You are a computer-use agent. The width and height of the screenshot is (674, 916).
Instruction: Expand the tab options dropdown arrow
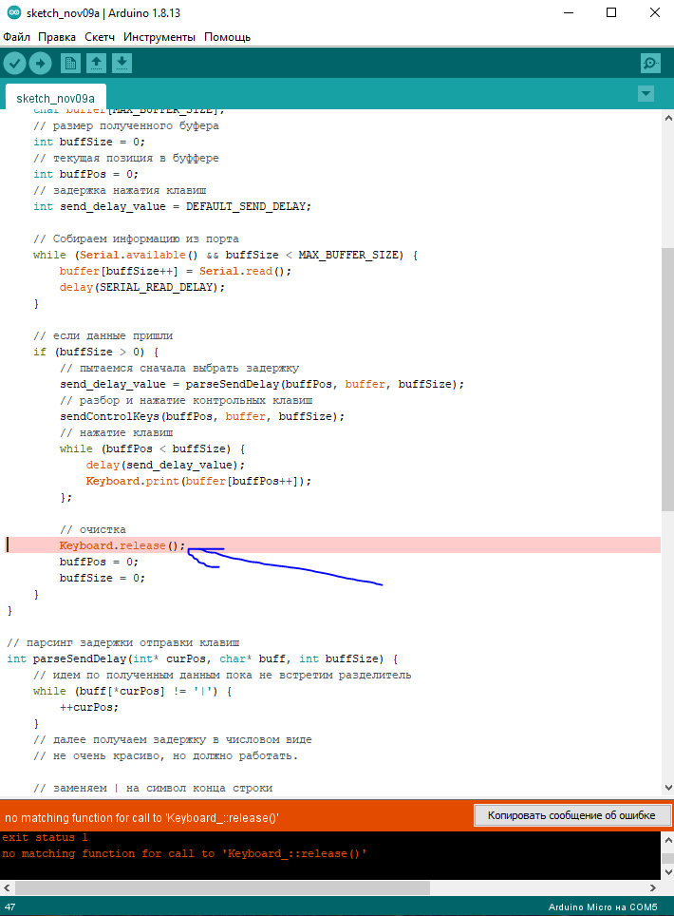pos(646,93)
